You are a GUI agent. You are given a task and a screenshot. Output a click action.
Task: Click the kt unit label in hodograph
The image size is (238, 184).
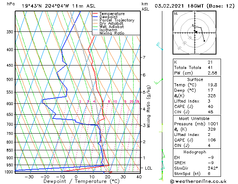pyautogui.click(x=176, y=14)
